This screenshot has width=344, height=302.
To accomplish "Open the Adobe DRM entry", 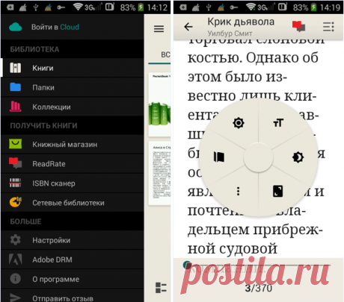I will coord(73,259).
